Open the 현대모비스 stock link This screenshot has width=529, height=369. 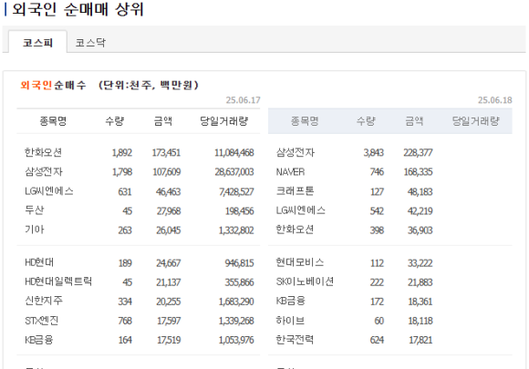click(300, 262)
